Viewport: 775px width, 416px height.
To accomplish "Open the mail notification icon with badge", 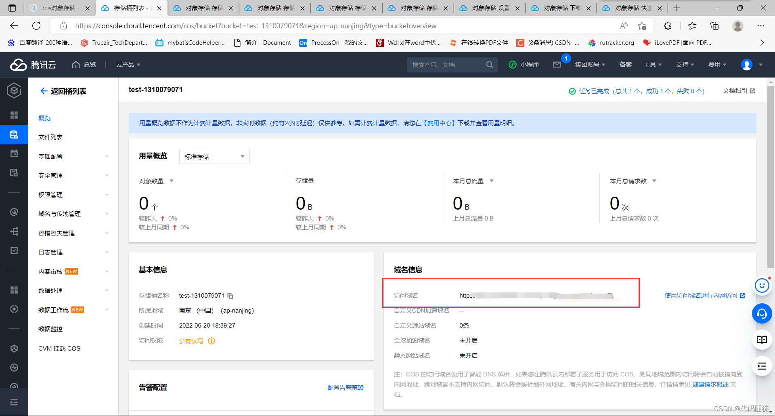I will click(557, 65).
